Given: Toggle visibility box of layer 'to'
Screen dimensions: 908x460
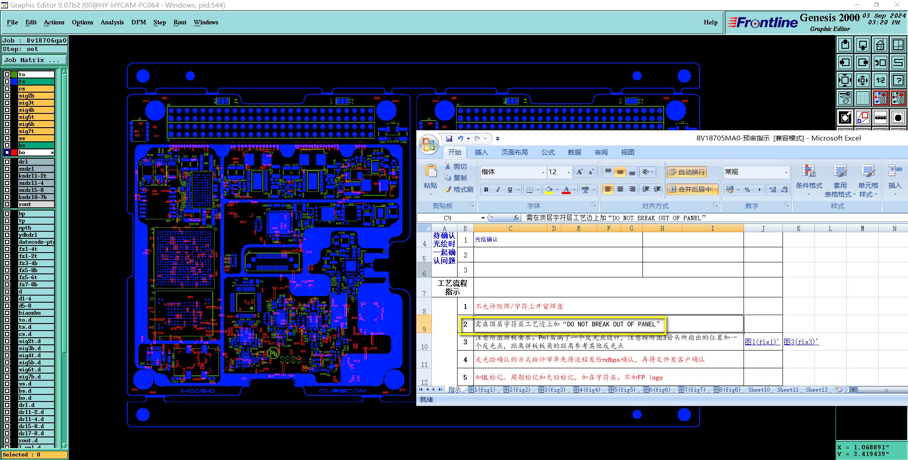Looking at the screenshot, I should pyautogui.click(x=7, y=74).
